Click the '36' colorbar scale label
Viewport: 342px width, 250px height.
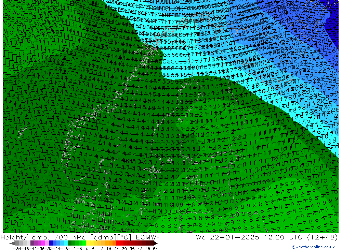click(132, 249)
